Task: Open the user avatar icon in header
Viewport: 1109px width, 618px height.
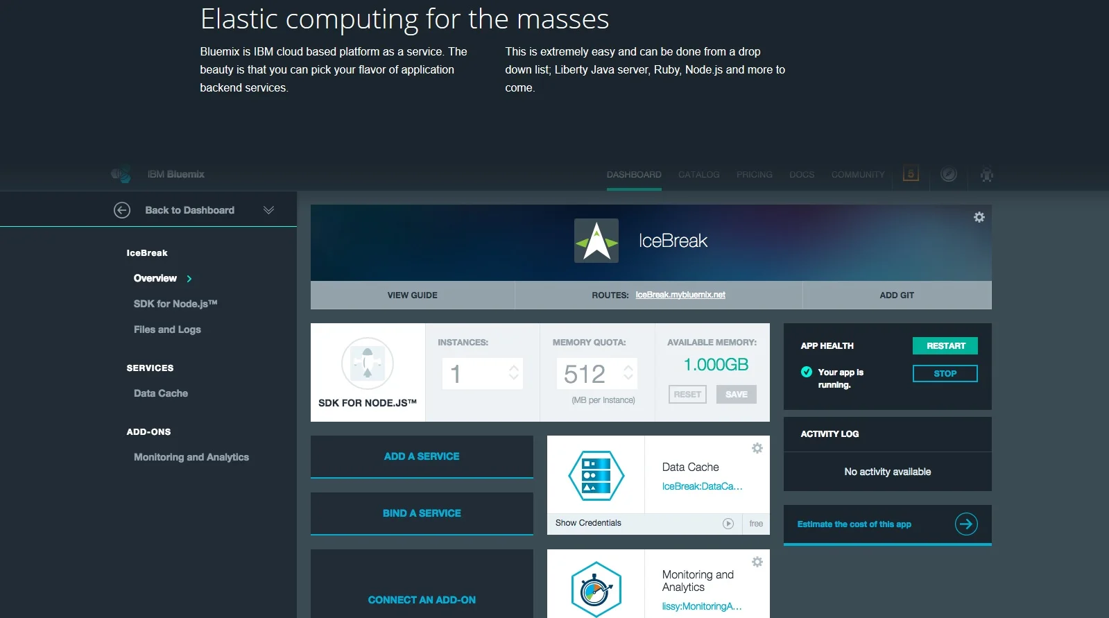Action: pos(987,175)
